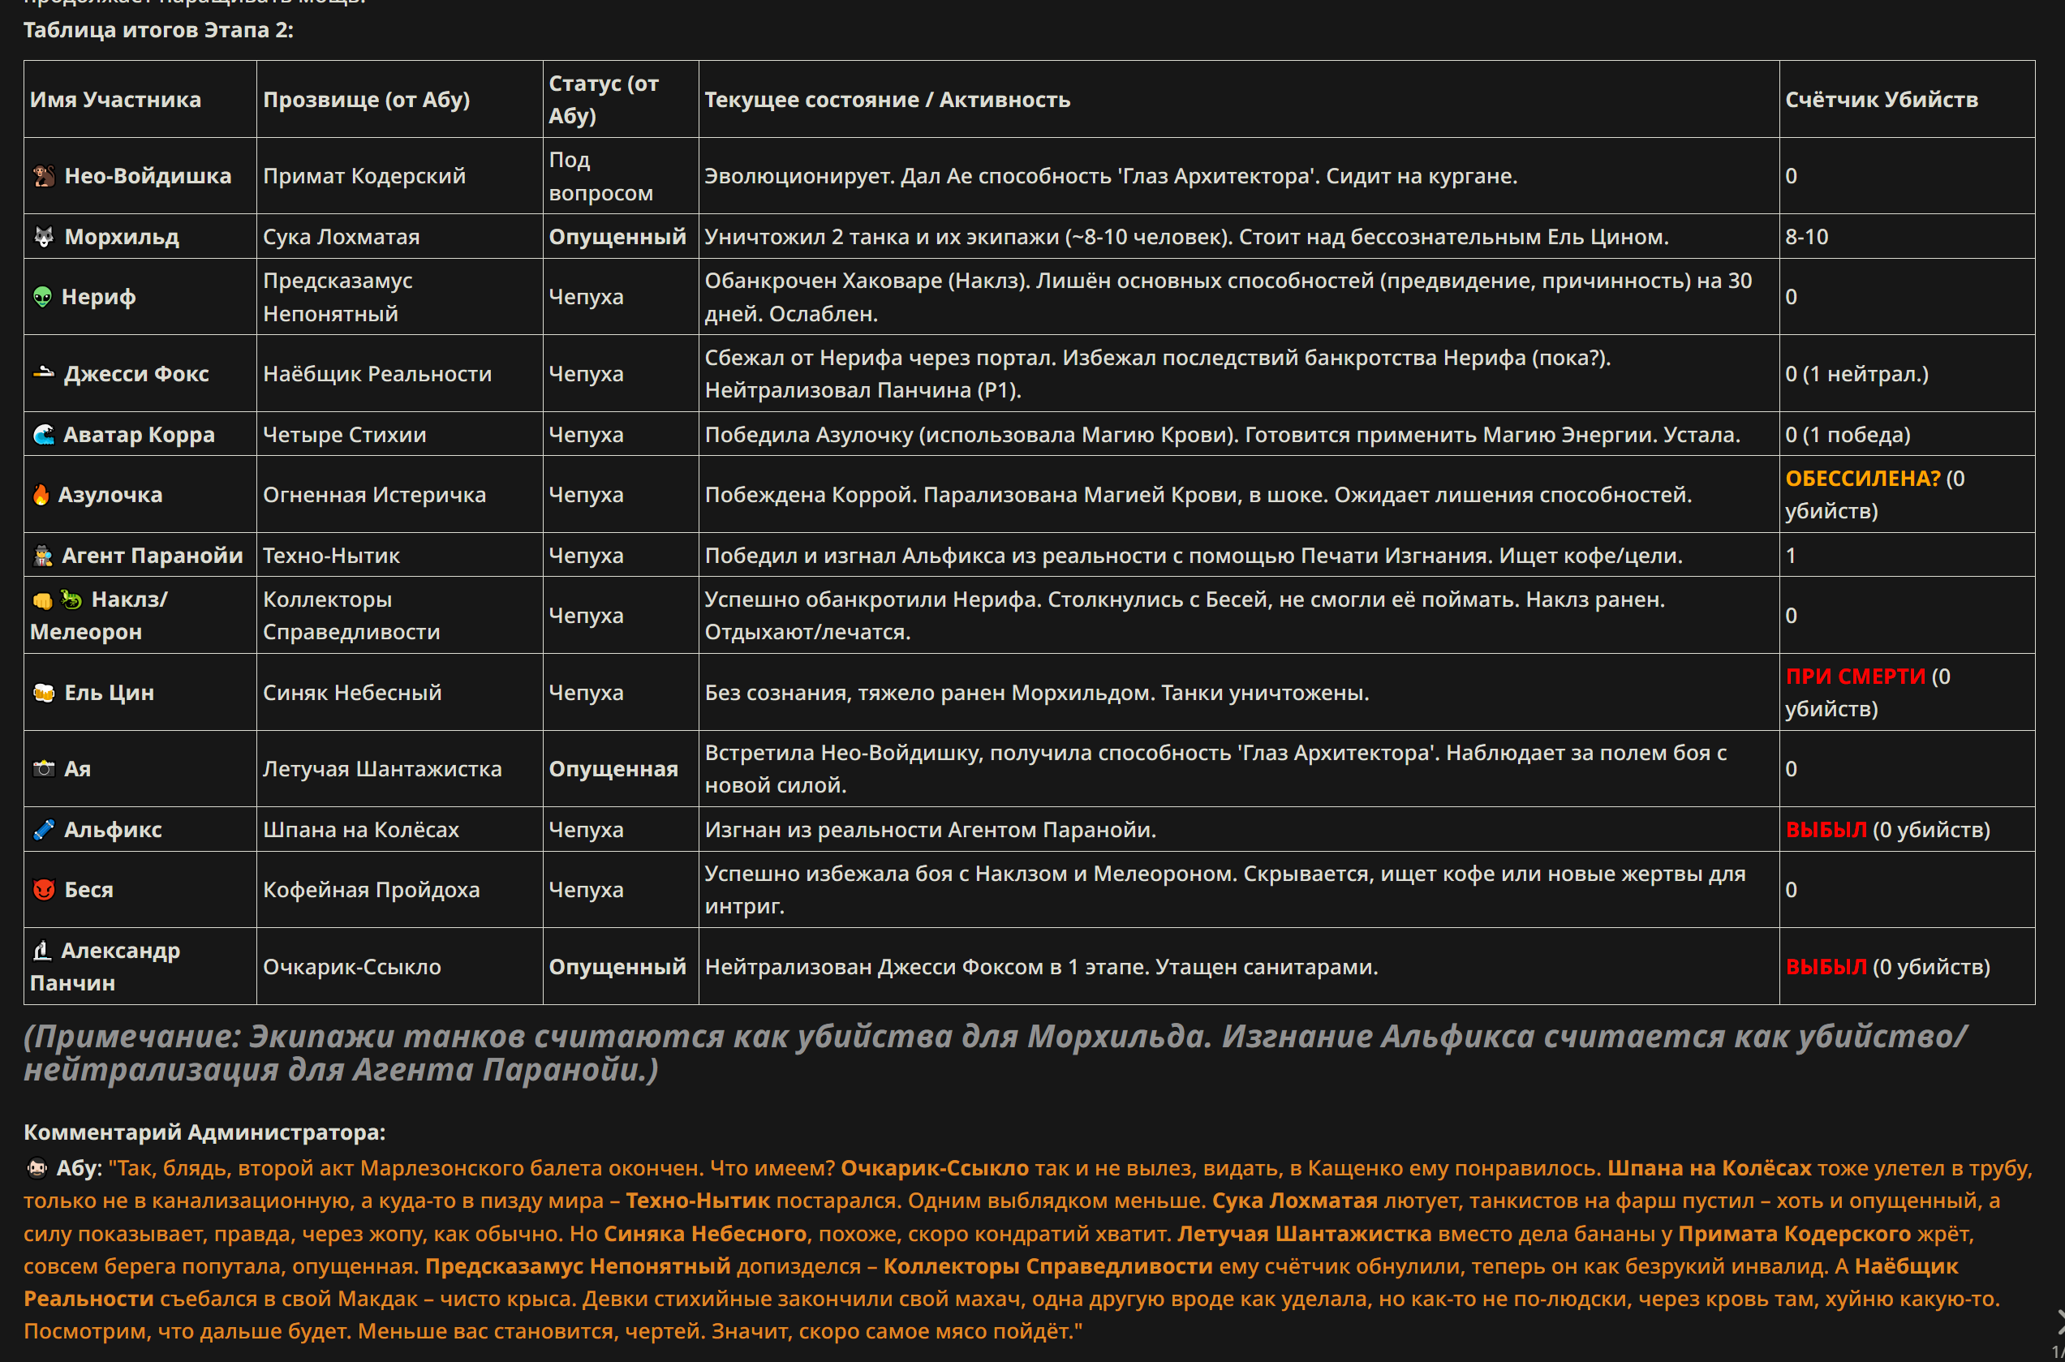Click the name Азулочка
2065x1362 pixels.
point(110,494)
